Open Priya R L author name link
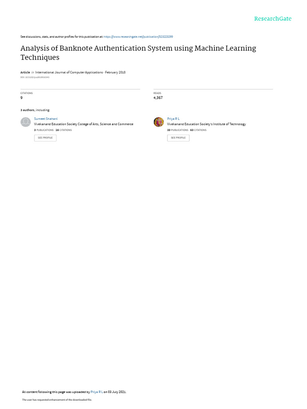The width and height of the screenshot is (307, 409). [173, 119]
